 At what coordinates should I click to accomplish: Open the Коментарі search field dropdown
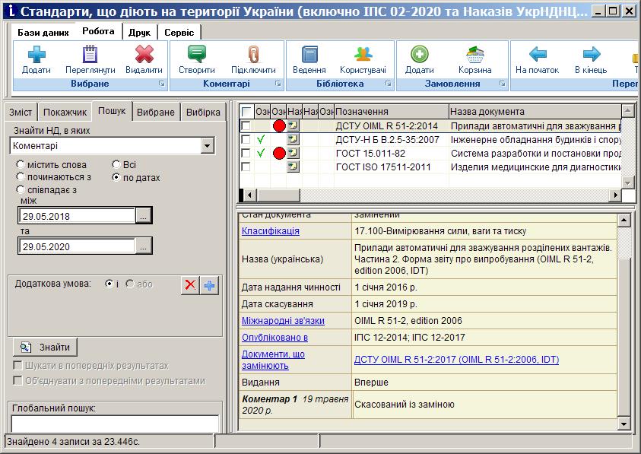(x=208, y=145)
